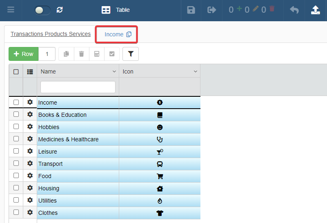Expand the Name column dropdown
The image size is (327, 223).
point(114,71)
